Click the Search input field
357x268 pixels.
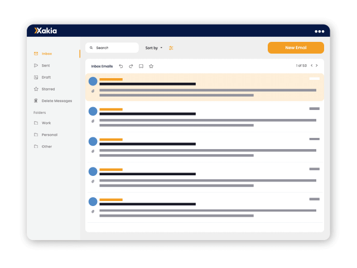tap(112, 47)
